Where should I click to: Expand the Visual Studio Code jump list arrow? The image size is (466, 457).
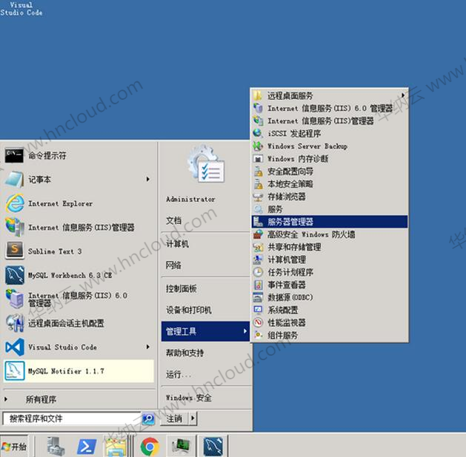[148, 347]
